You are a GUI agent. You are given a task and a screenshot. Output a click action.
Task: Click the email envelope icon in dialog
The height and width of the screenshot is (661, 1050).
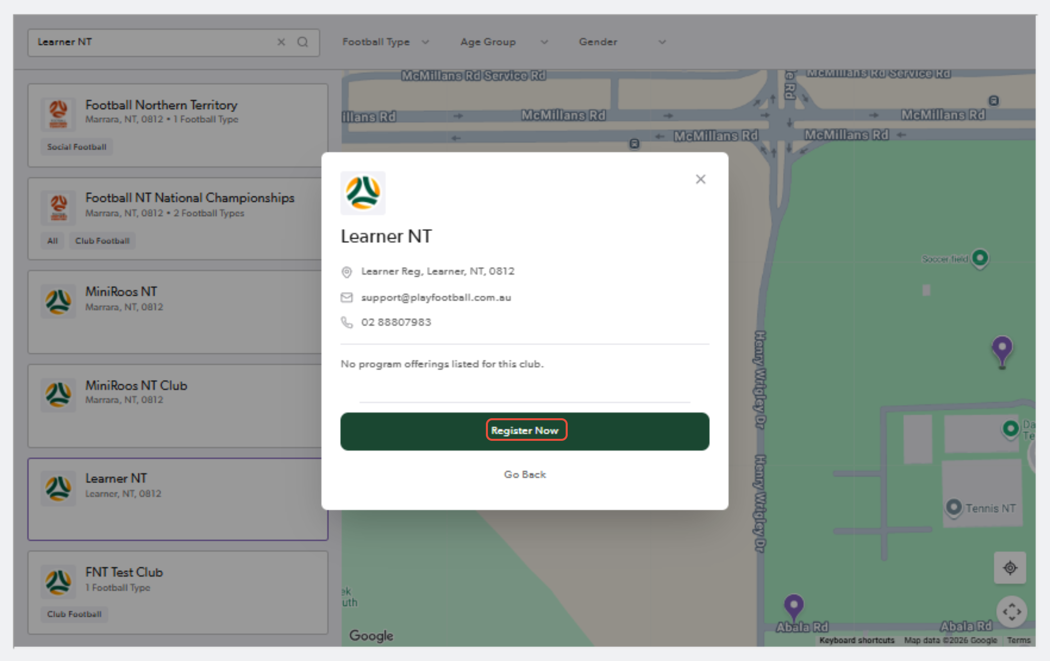point(347,297)
